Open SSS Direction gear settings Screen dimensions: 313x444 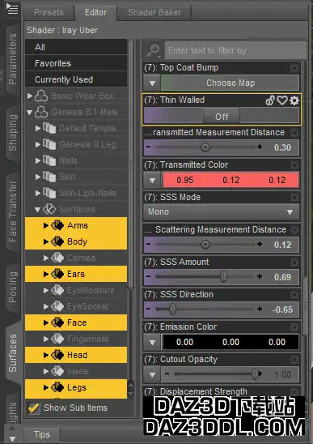294,294
